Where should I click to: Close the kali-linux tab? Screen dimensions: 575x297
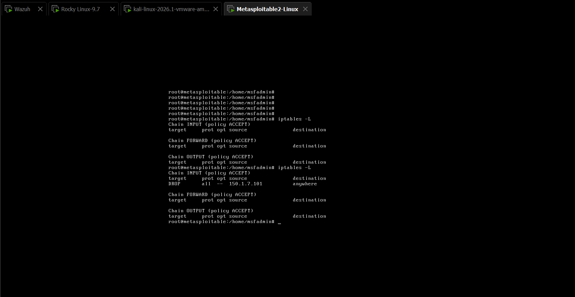click(x=215, y=9)
